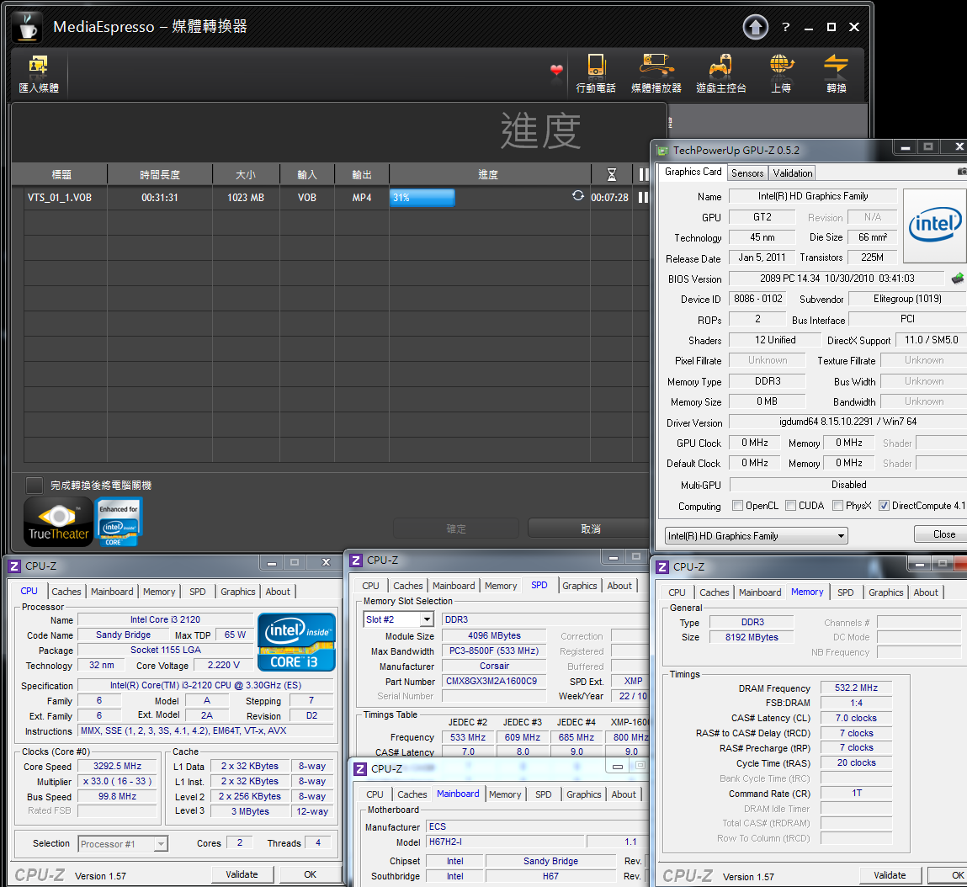Click the 00:07:28 remaining time cell

click(609, 198)
